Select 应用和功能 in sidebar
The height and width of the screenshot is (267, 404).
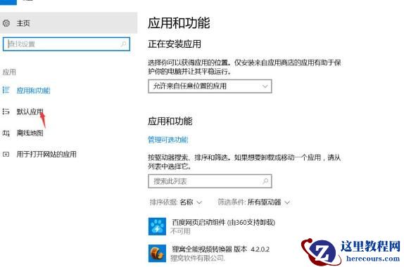tap(34, 91)
